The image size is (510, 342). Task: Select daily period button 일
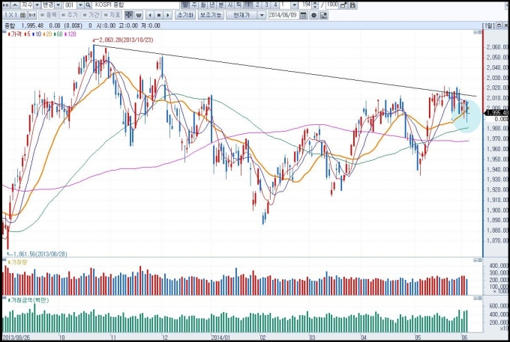tap(184, 5)
